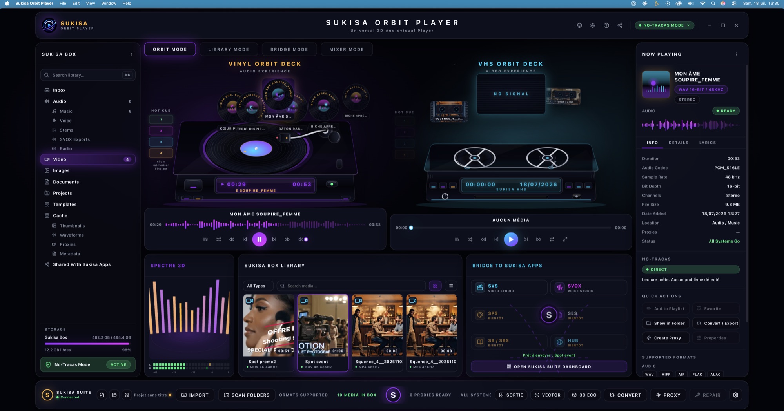Click the Scan Folders button
The image size is (784, 411).
(x=247, y=395)
